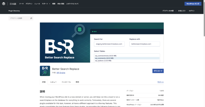205x107 pixels.
Task: Switch to the インストール tab
Action: click(x=66, y=82)
